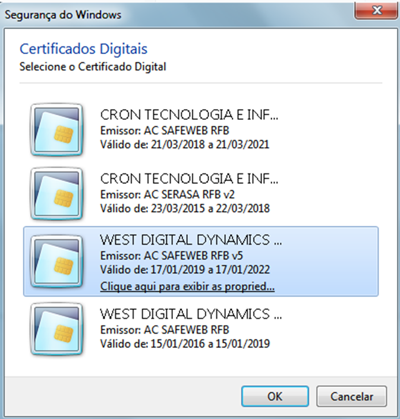Select text 'Válido de: 23/03/2015 a 22/03/2018'
This screenshot has height=419, width=400.
coord(185,208)
